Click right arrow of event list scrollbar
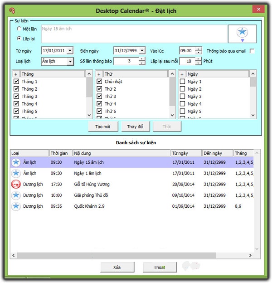The image size is (272, 283). click(x=250, y=255)
